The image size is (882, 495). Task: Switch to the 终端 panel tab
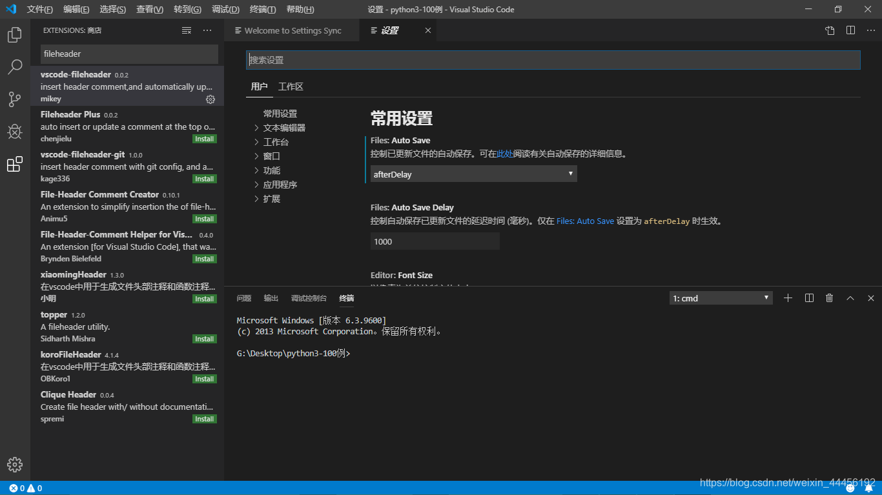click(347, 298)
